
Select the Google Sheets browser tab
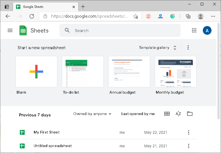43,7
